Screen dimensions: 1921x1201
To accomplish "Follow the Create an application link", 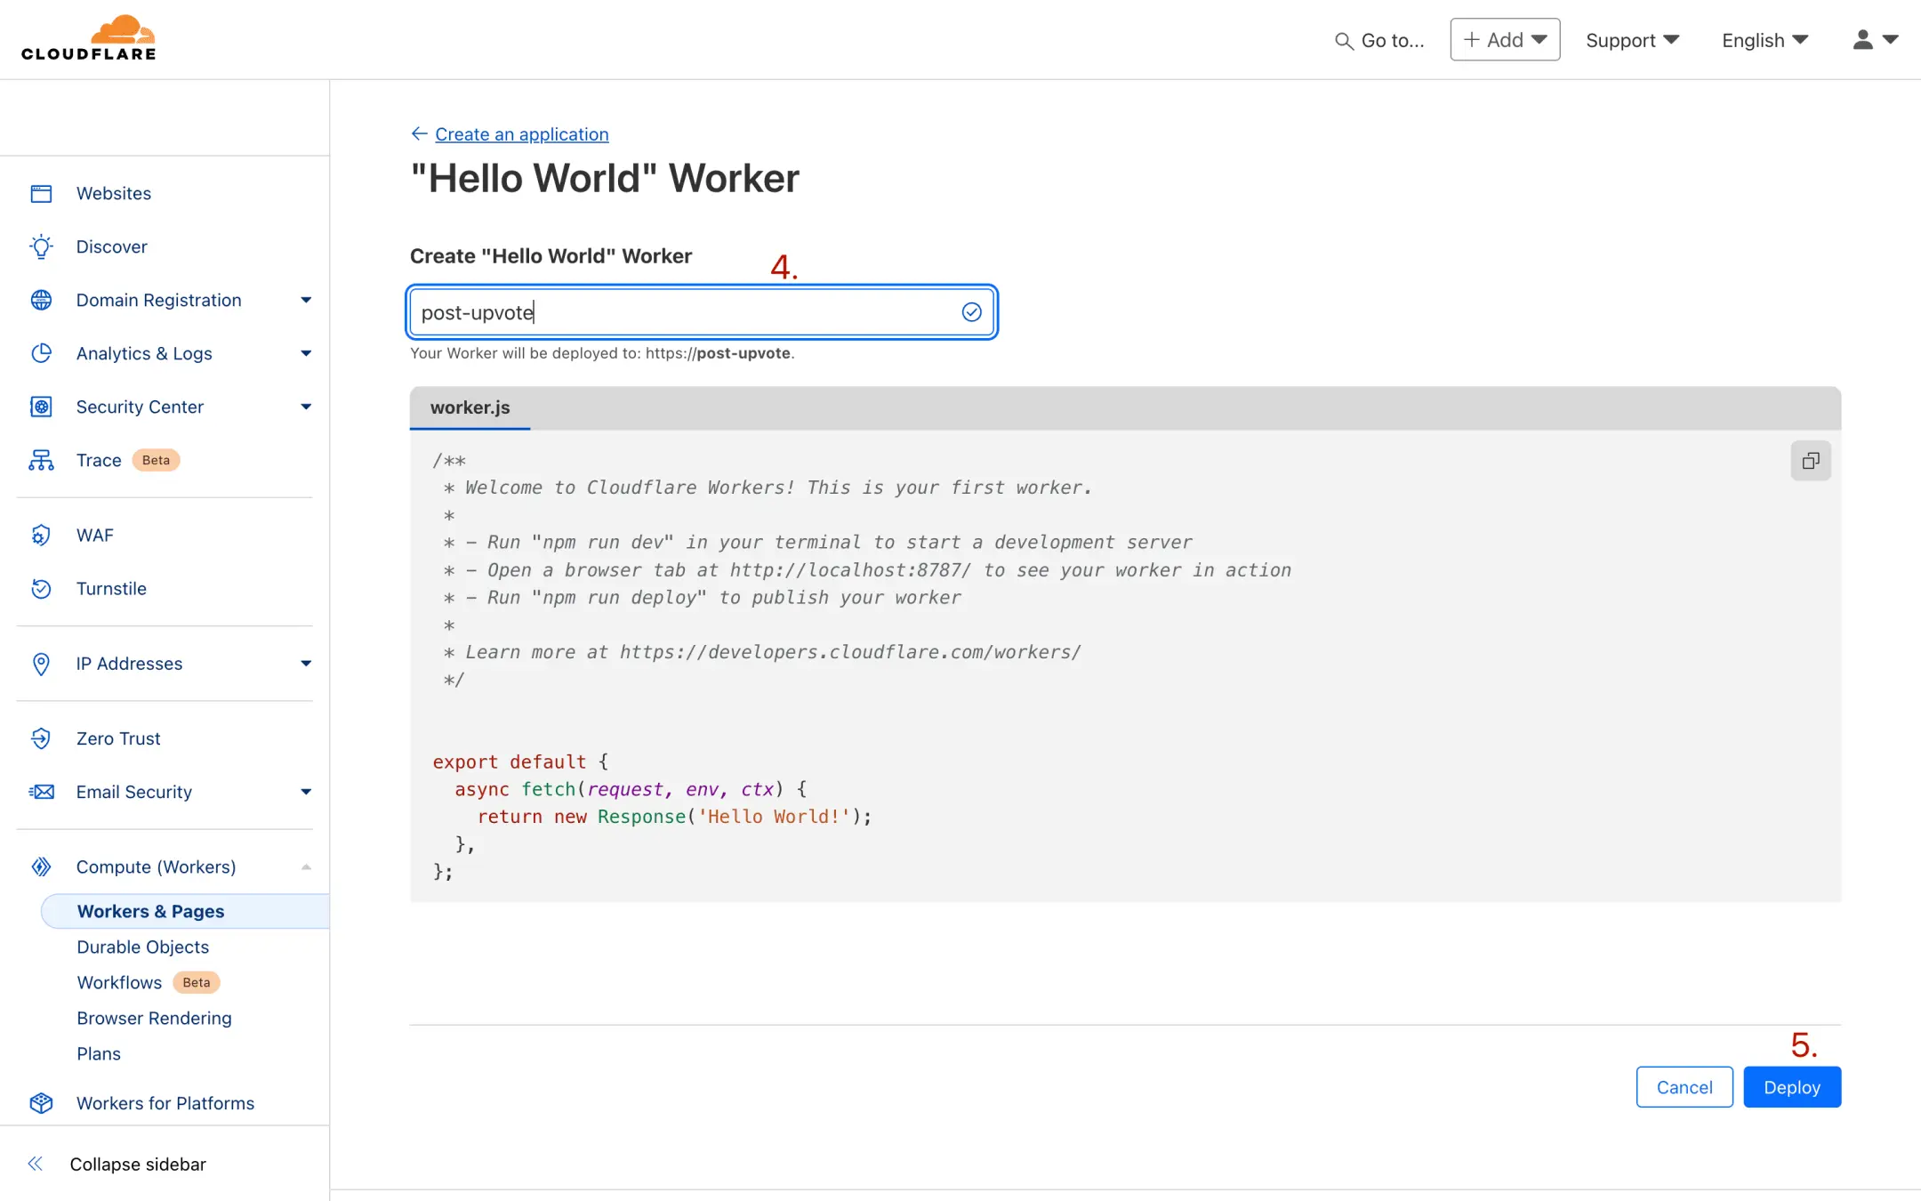I will [x=522, y=133].
